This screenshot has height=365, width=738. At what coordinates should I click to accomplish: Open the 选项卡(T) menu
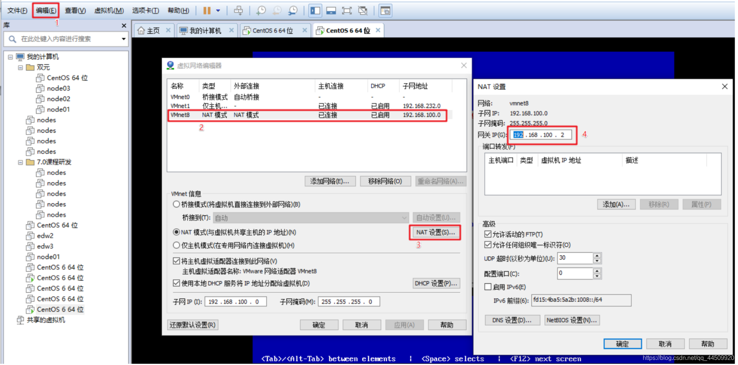(145, 10)
